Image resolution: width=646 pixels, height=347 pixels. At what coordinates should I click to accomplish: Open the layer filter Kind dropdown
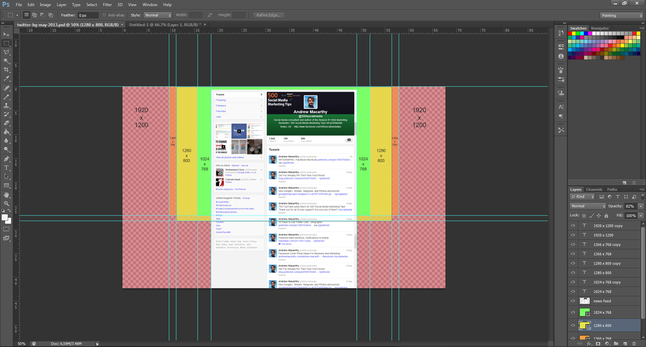click(583, 197)
